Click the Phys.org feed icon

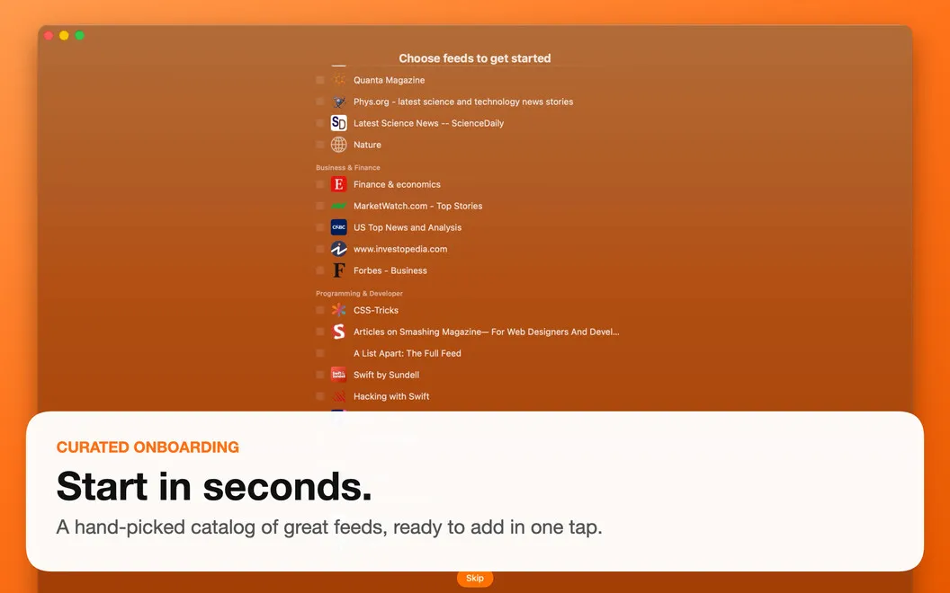338,102
